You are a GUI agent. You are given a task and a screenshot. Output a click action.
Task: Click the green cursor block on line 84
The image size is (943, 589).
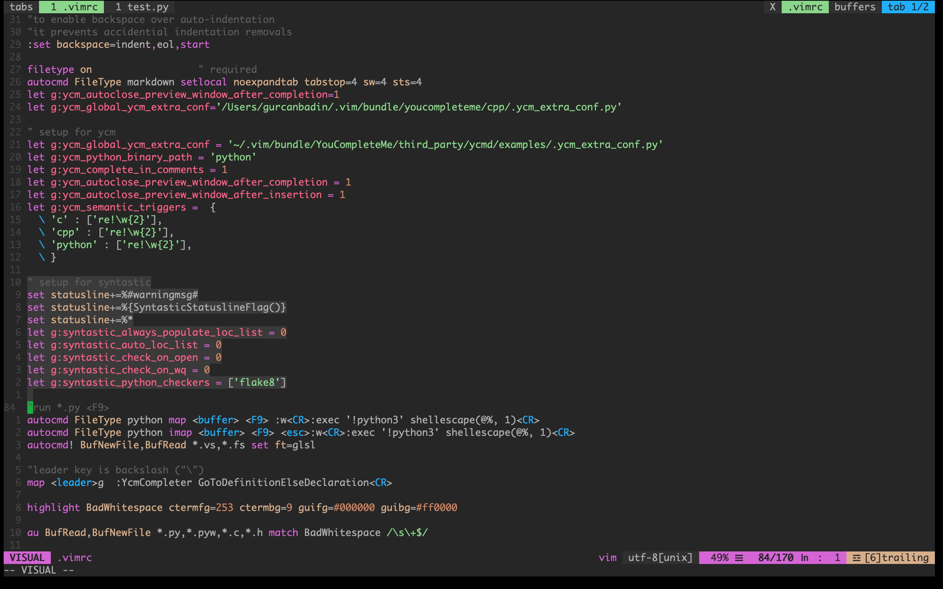30,408
